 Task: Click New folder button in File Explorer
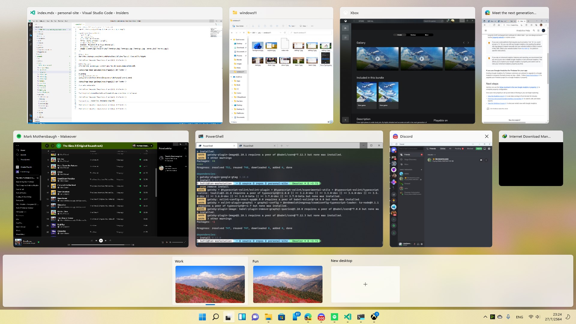click(238, 26)
